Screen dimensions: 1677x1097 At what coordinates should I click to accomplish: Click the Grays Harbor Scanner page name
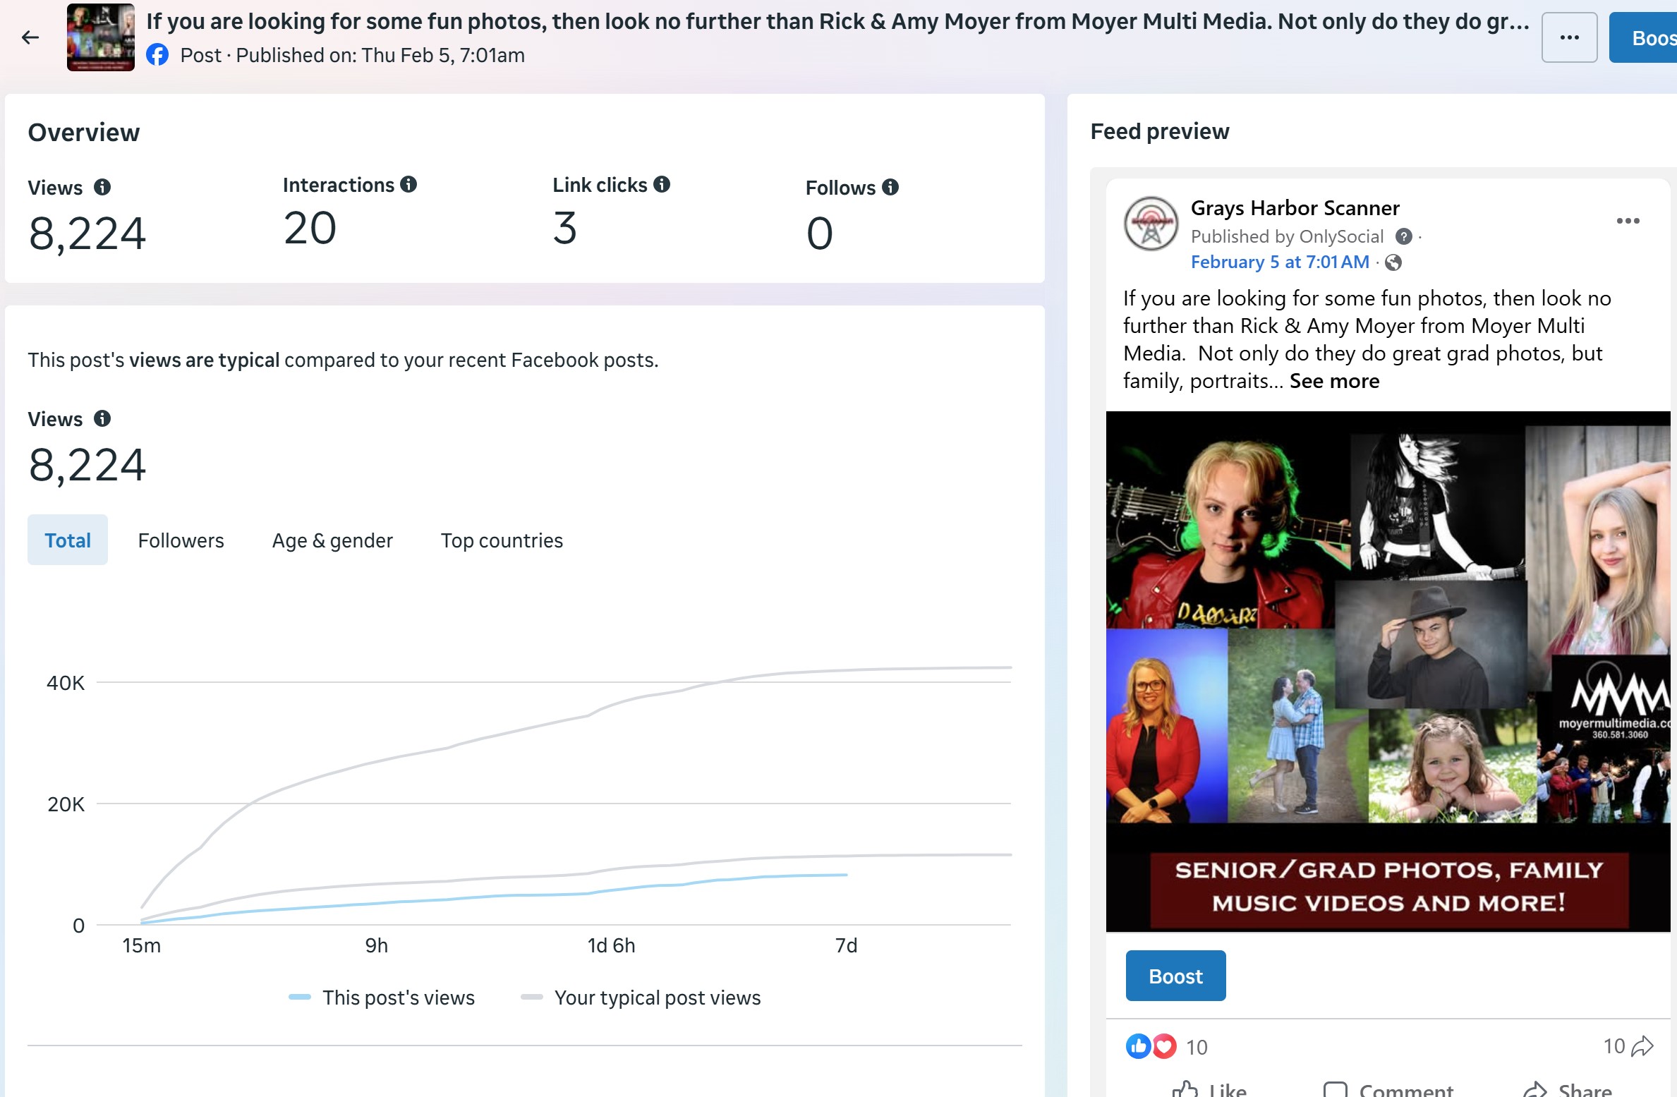point(1295,208)
